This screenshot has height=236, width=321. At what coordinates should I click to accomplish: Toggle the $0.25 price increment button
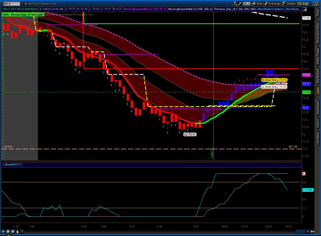[247, 4]
